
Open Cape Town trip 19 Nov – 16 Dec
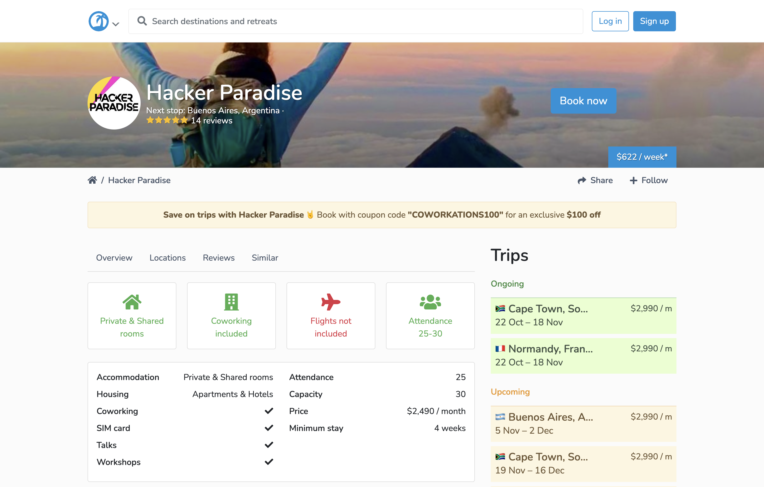[x=583, y=464]
